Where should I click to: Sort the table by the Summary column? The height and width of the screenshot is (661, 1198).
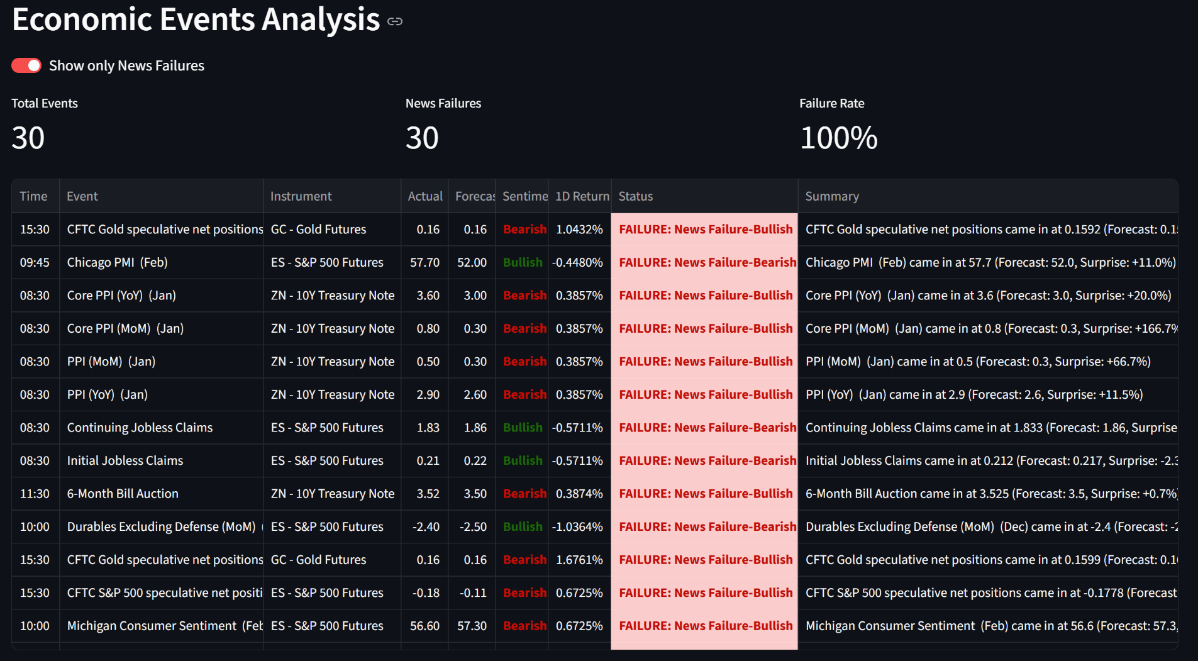coord(831,196)
